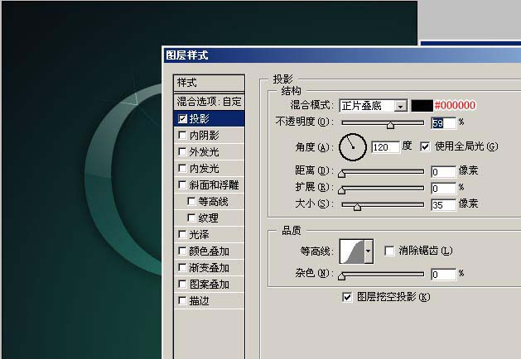Enable the 斜面和浮雕 checkbox

183,185
